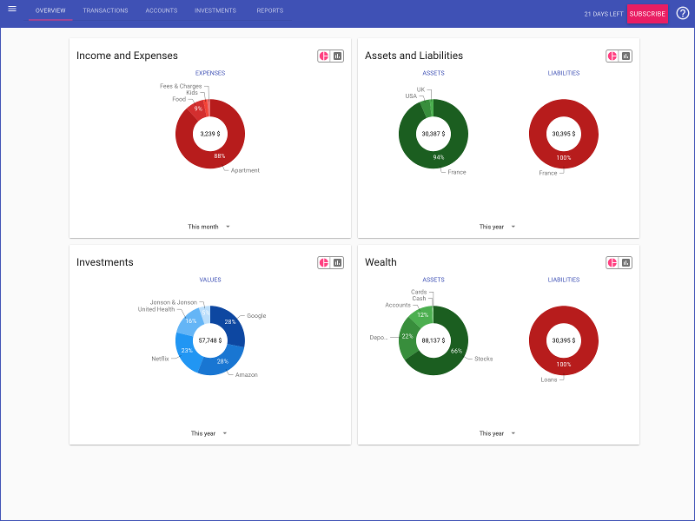Go to the Transactions tab
This screenshot has height=521, width=695.
click(x=105, y=11)
